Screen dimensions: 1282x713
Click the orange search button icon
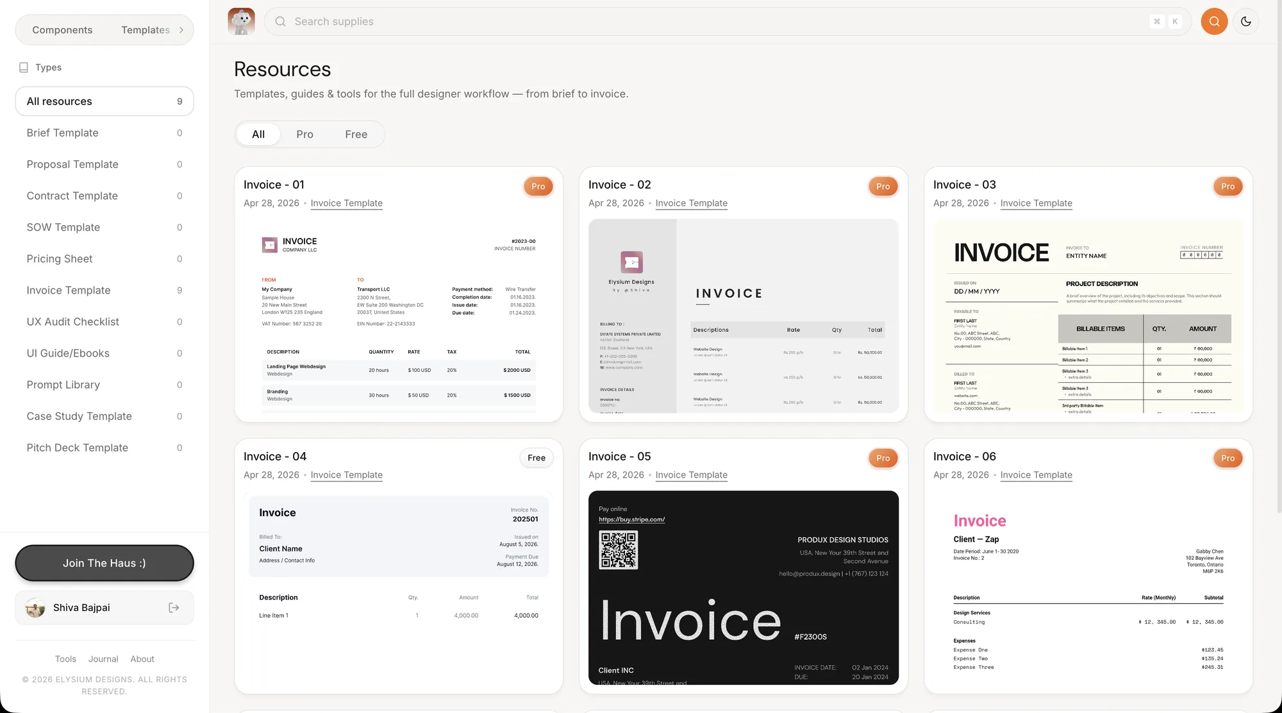point(1214,21)
